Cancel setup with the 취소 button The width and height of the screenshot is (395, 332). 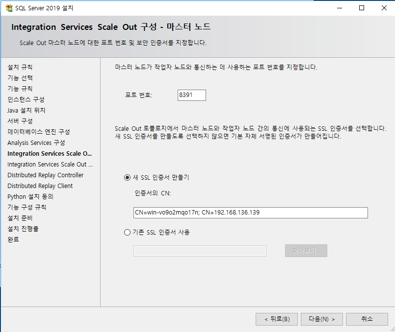click(367, 319)
